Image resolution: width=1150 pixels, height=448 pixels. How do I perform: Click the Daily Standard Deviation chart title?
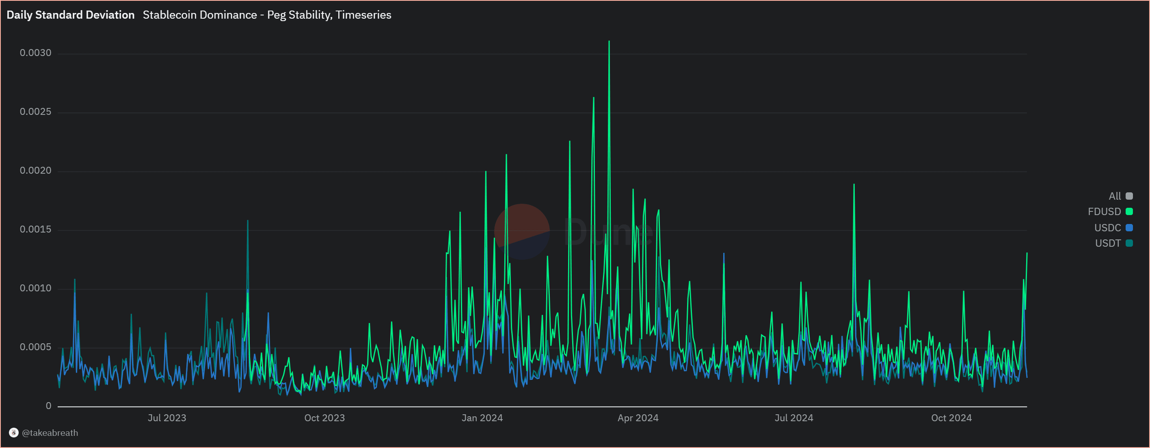click(x=71, y=15)
